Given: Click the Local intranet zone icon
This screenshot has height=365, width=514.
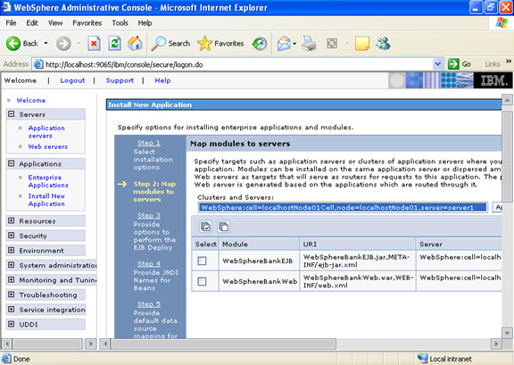Looking at the screenshot, I should coord(423,359).
